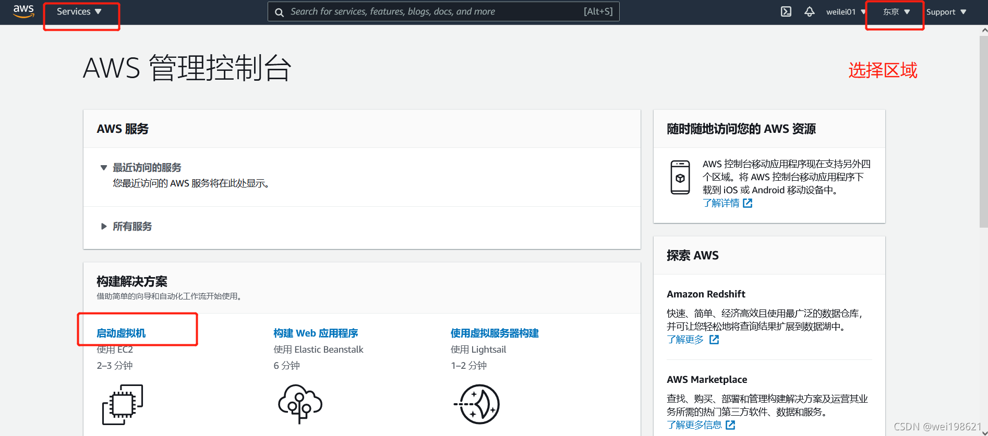Screen dimensions: 988x436
Task: Focus the services search field
Action: click(x=443, y=11)
